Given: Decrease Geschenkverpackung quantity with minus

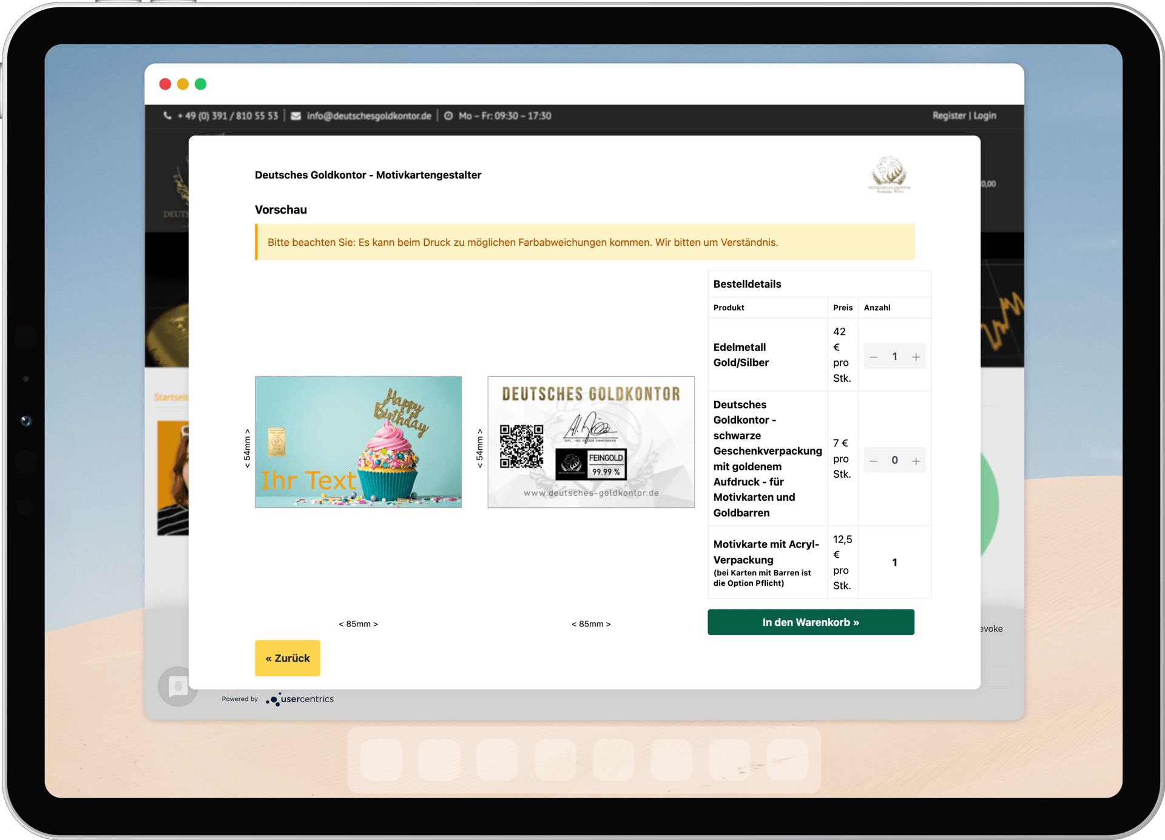Looking at the screenshot, I should click(873, 461).
